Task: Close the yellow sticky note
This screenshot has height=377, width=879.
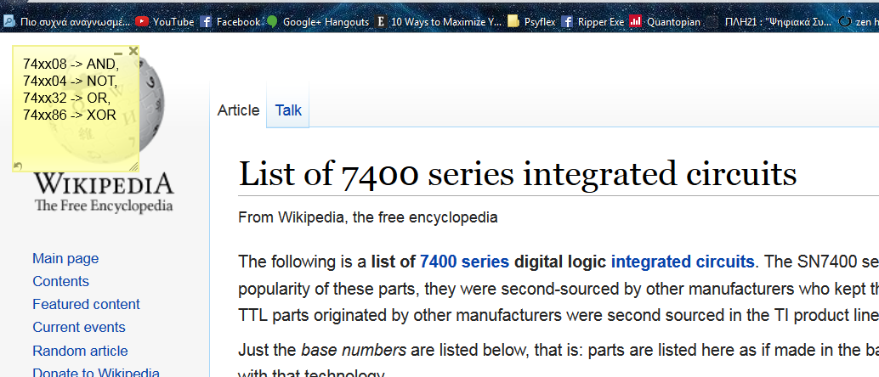Action: point(133,51)
